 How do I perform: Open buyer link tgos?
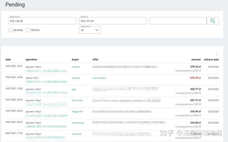point(74,89)
